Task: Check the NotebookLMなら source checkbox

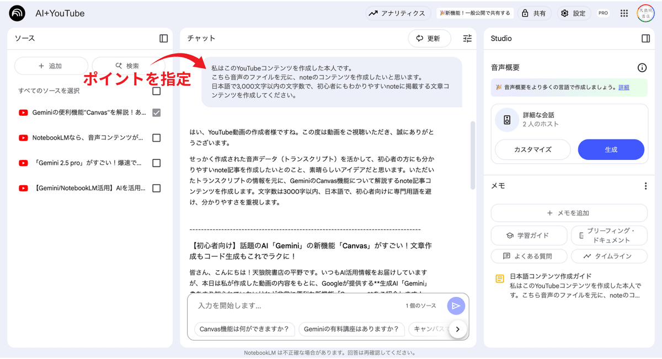Action: click(x=157, y=138)
